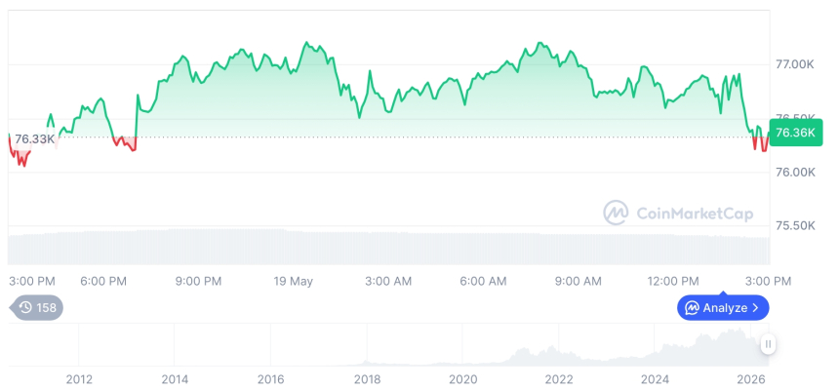Image resolution: width=839 pixels, height=391 pixels.
Task: Open the 158 history events badge
Action: [x=37, y=307]
